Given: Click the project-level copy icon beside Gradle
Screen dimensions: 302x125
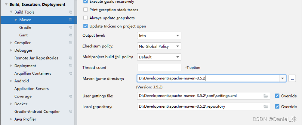Looking at the screenshot, I should tap(71, 28).
